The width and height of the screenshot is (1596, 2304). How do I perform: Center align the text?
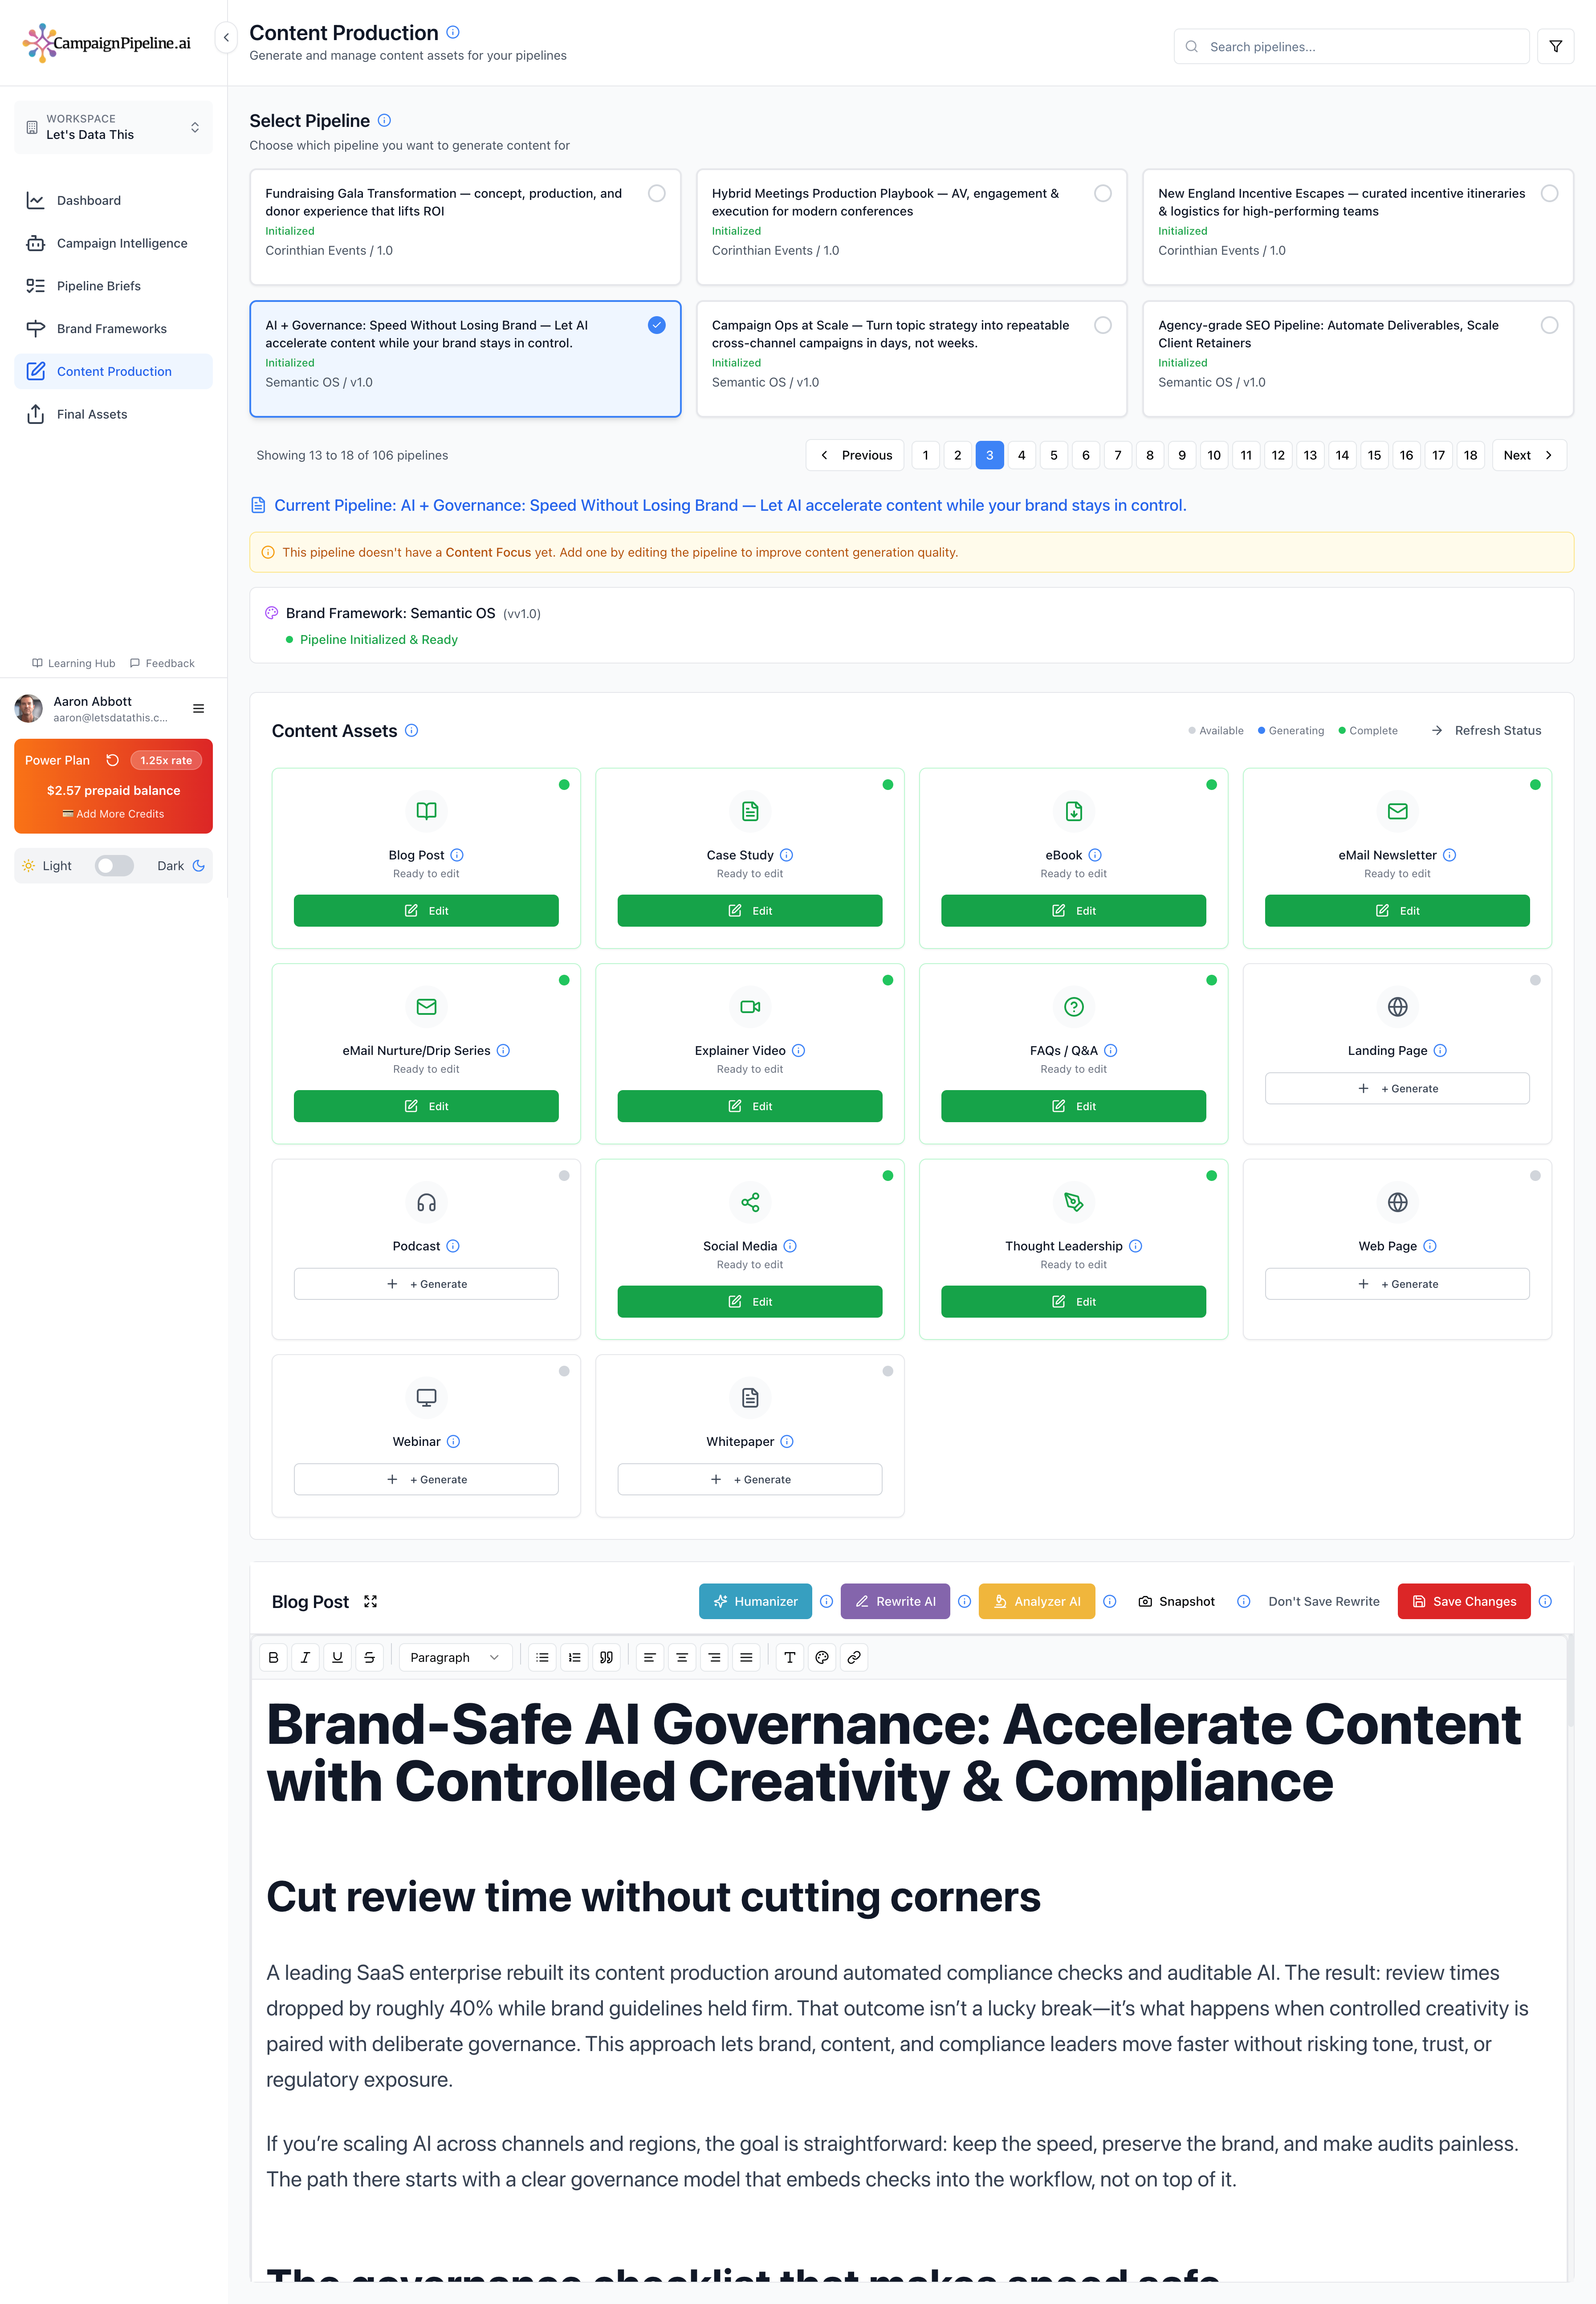[682, 1657]
